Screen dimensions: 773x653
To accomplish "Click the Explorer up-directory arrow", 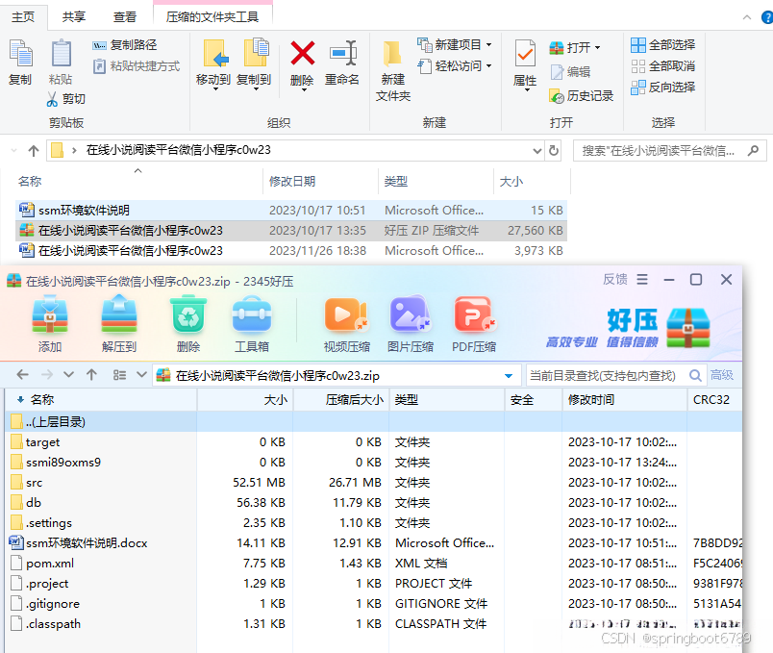I will [34, 151].
